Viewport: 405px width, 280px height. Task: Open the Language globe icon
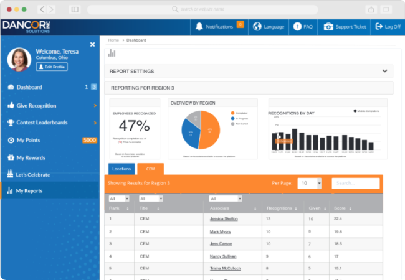click(x=257, y=26)
